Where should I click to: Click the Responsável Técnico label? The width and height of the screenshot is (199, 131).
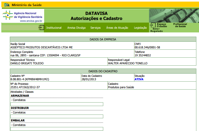[x=22, y=60]
